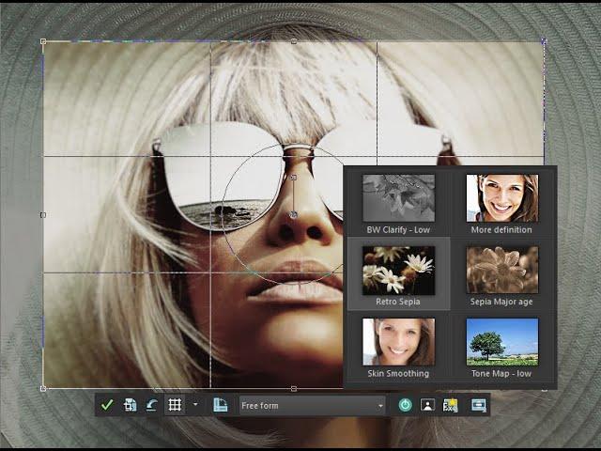Apply the Skin Smoothing preset thumbnail
Image resolution: width=601 pixels, height=451 pixels.
pyautogui.click(x=398, y=342)
